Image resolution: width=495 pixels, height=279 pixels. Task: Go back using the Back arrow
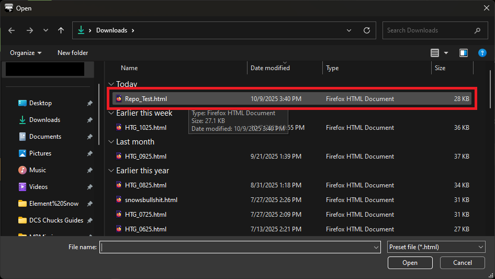(x=12, y=30)
